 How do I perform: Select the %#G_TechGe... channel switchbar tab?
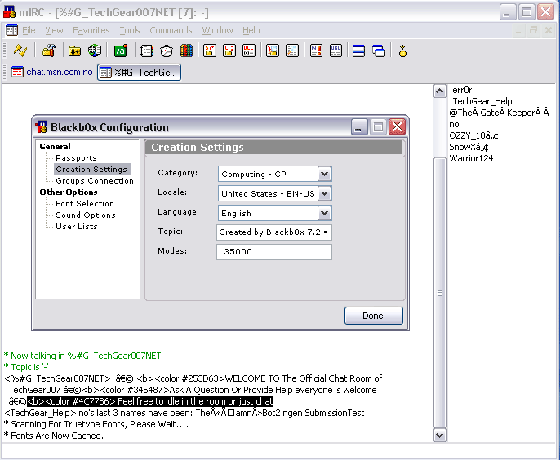click(x=140, y=73)
